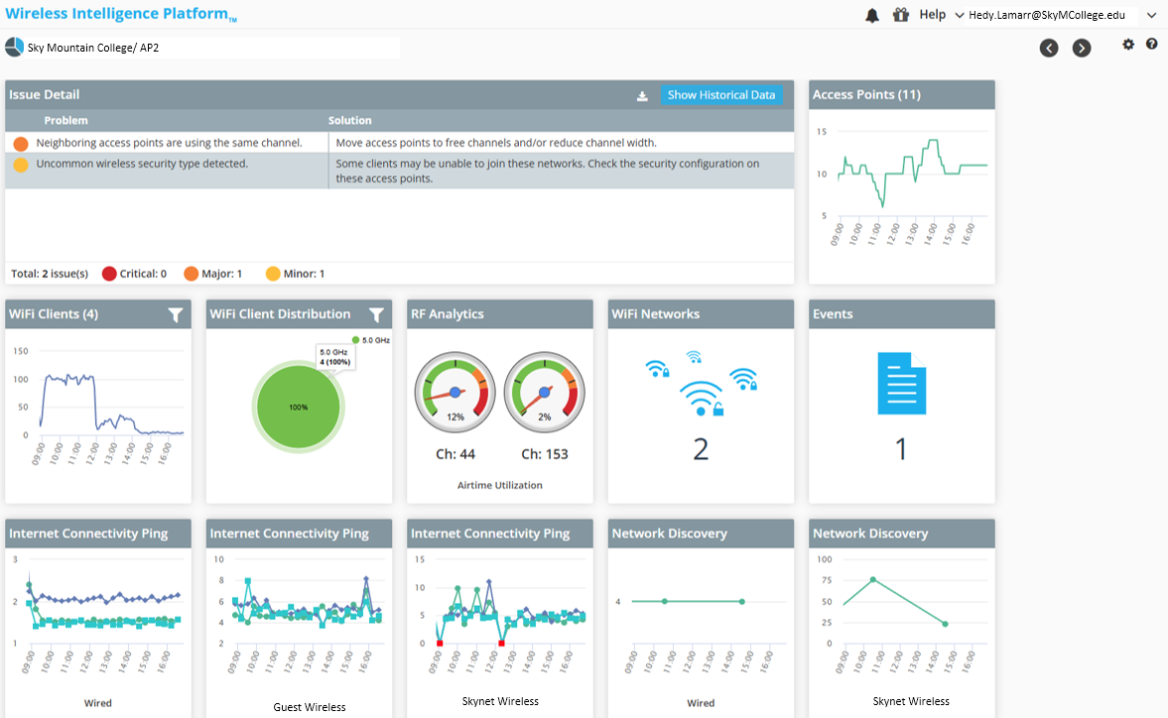Open the Skynet Wireless Network Discovery chart
Image resolution: width=1168 pixels, height=718 pixels.
(902, 618)
